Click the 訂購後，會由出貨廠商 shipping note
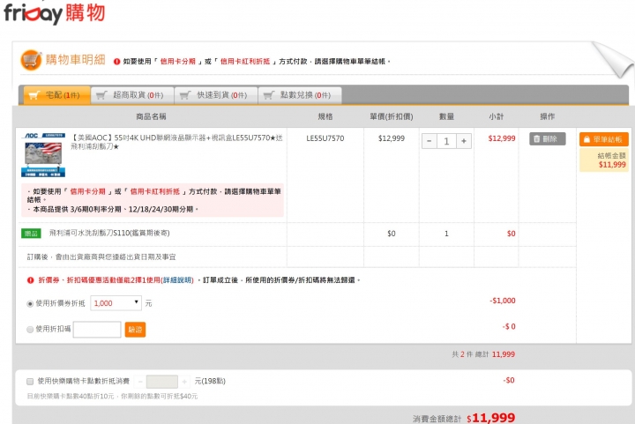The image size is (635, 424). (x=101, y=257)
